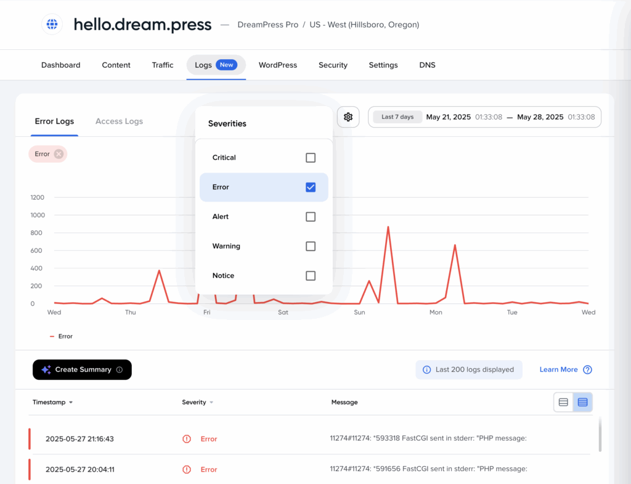Open the Last 7 days range selector

[397, 117]
